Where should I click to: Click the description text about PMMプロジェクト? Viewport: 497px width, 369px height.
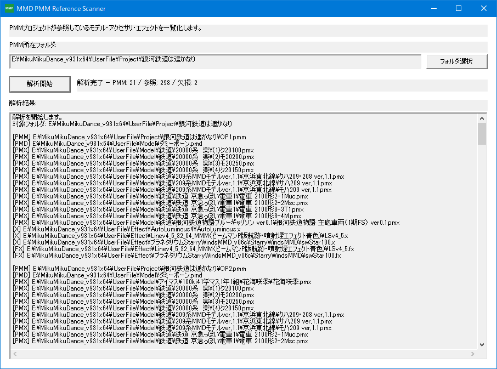click(106, 28)
